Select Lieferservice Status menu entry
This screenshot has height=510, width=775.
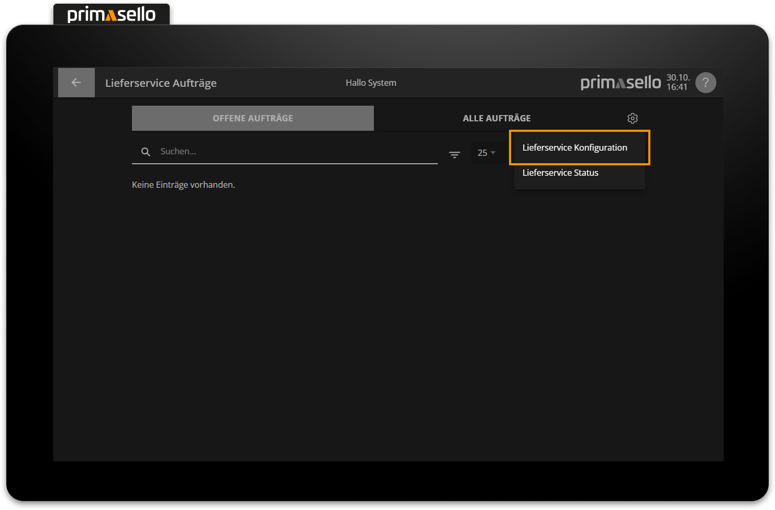click(560, 173)
